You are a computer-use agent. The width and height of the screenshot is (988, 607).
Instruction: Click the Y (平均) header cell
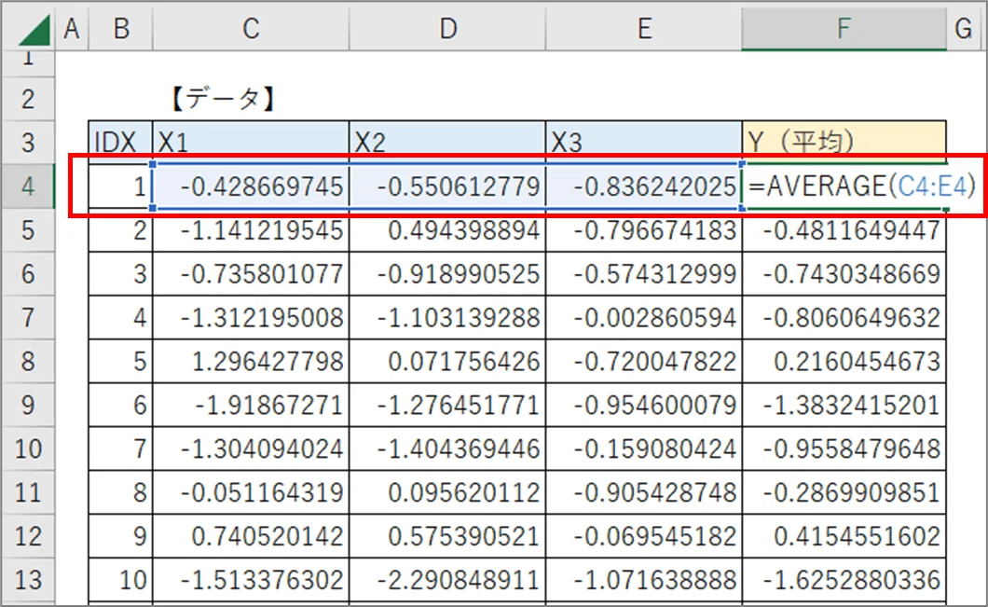pos(844,143)
